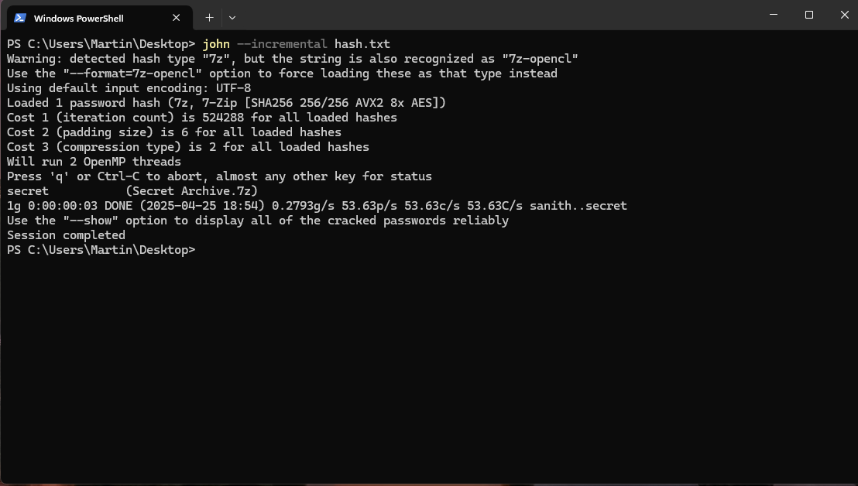
Task: Click the 'Session completed' line
Action: pos(67,235)
